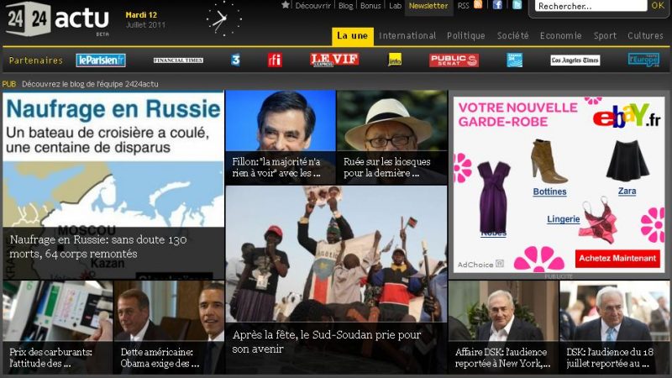Click the RSS text link
The height and width of the screenshot is (378, 672).
(464, 6)
